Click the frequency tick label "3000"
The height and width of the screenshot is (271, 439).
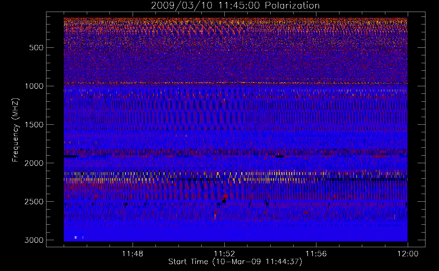coord(34,240)
